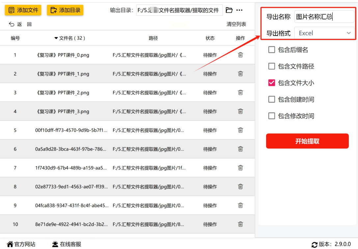Open the 官方网站 link

25,244
